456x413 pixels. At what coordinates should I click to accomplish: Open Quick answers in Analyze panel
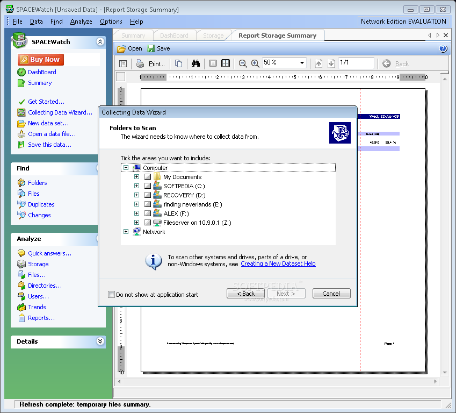[x=49, y=253]
